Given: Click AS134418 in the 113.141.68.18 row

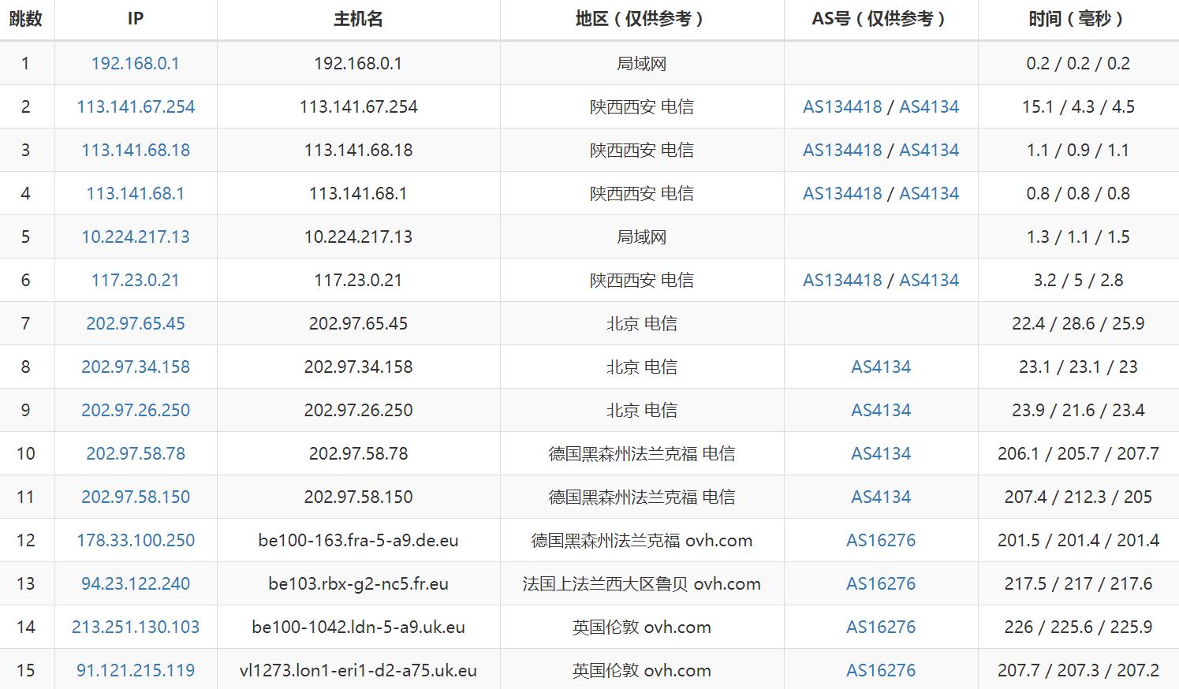Looking at the screenshot, I should point(842,150).
